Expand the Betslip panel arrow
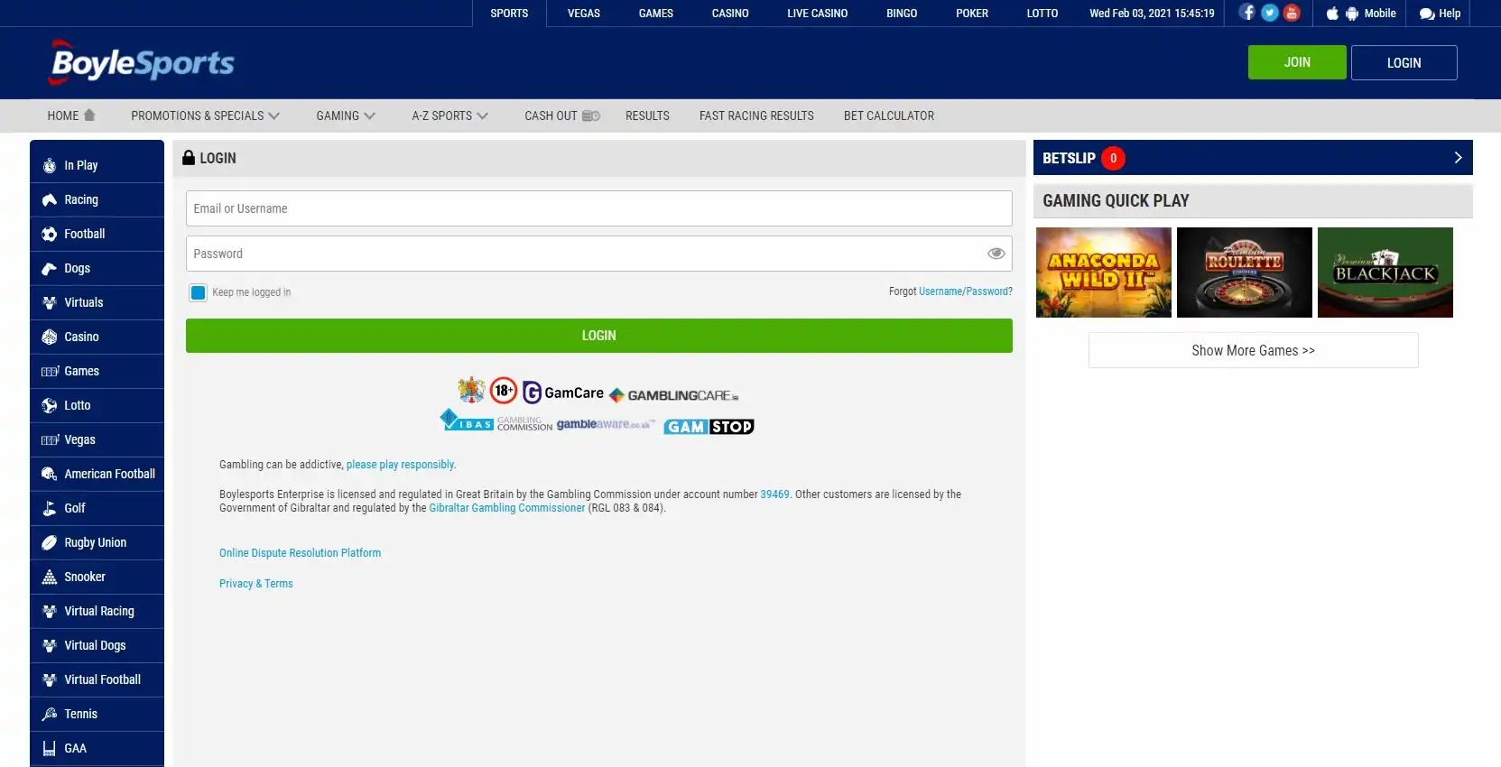This screenshot has width=1501, height=767. (1457, 158)
